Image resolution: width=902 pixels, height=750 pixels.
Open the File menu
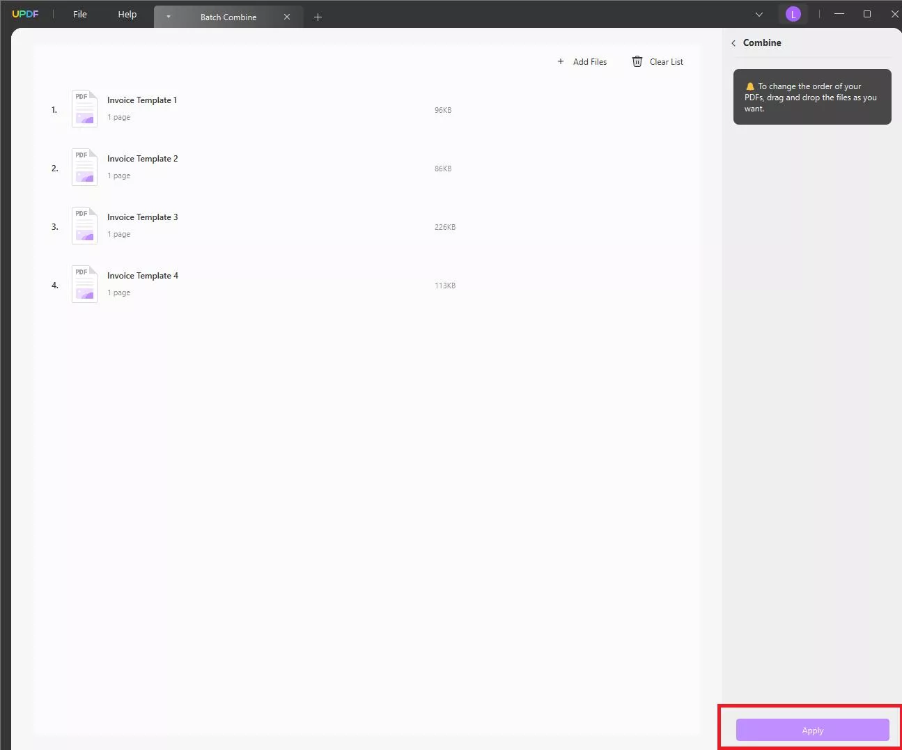79,14
